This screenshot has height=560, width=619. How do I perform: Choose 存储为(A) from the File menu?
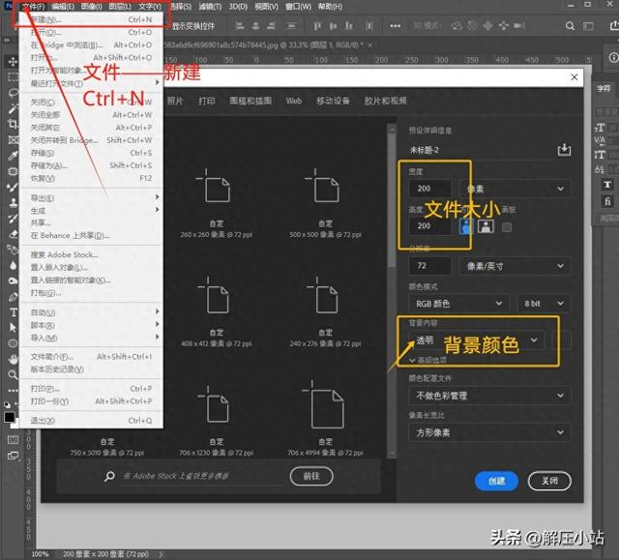click(x=91, y=165)
